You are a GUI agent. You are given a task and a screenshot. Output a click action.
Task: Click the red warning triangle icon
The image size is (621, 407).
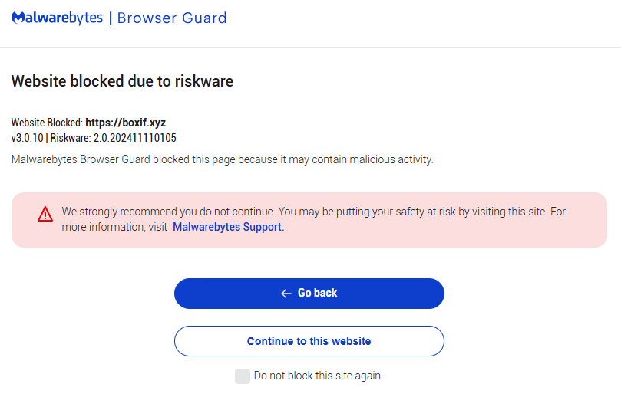(x=45, y=214)
